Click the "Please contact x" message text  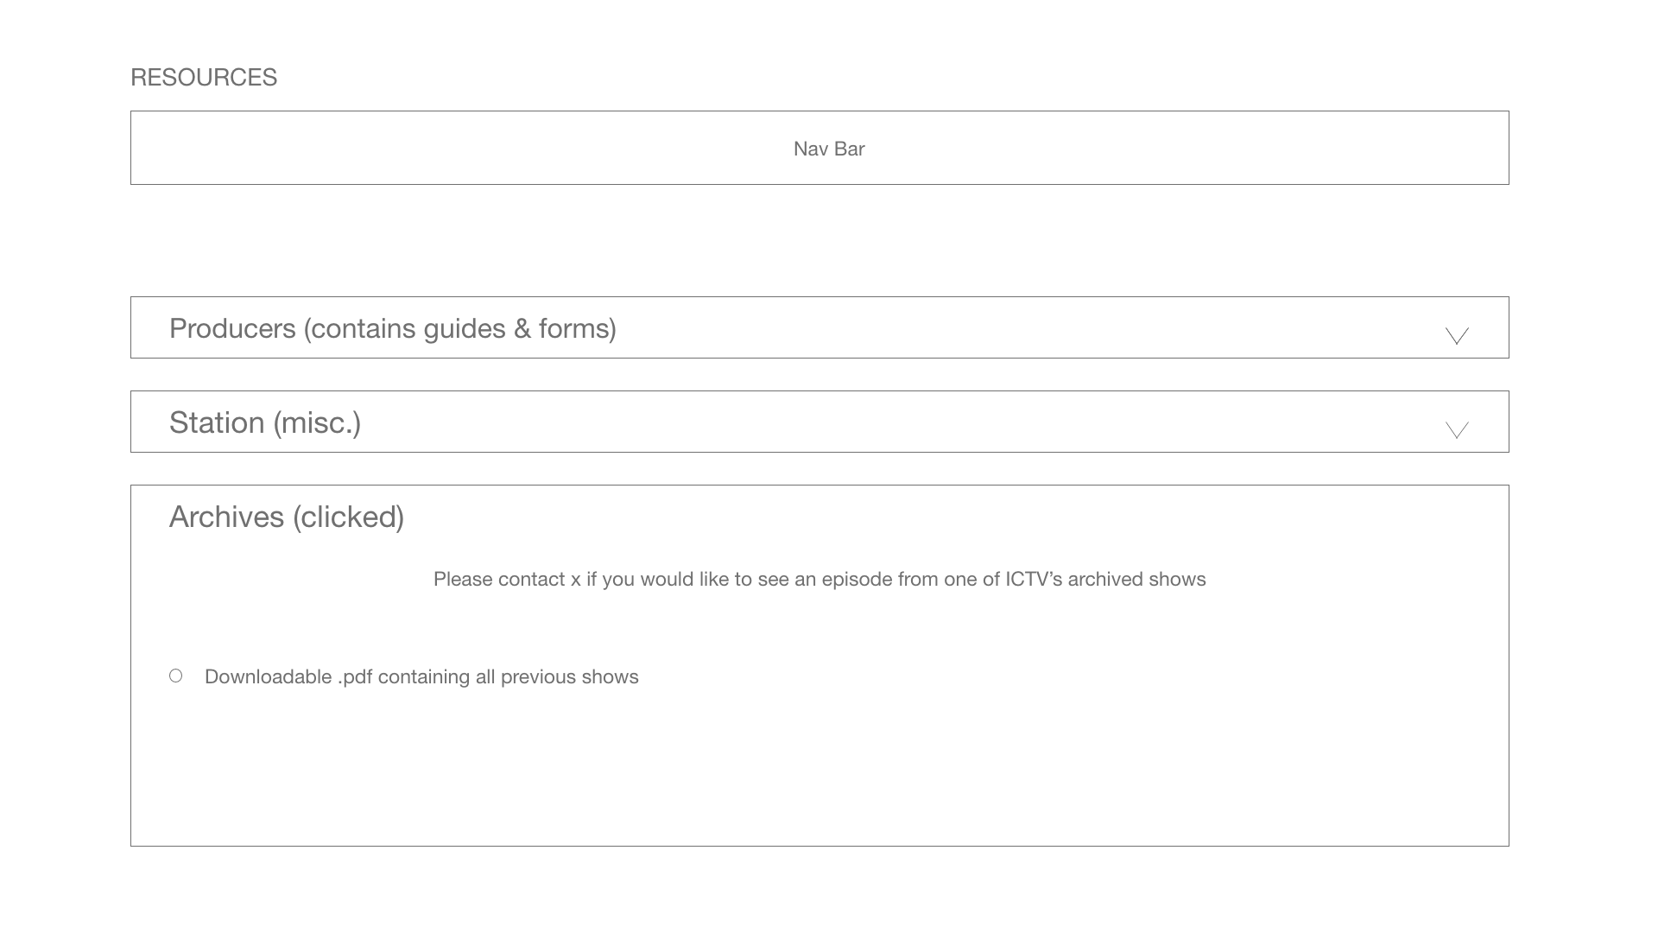tap(819, 579)
